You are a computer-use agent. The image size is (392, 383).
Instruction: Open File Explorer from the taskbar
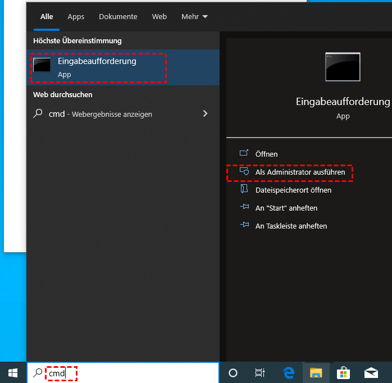316,372
